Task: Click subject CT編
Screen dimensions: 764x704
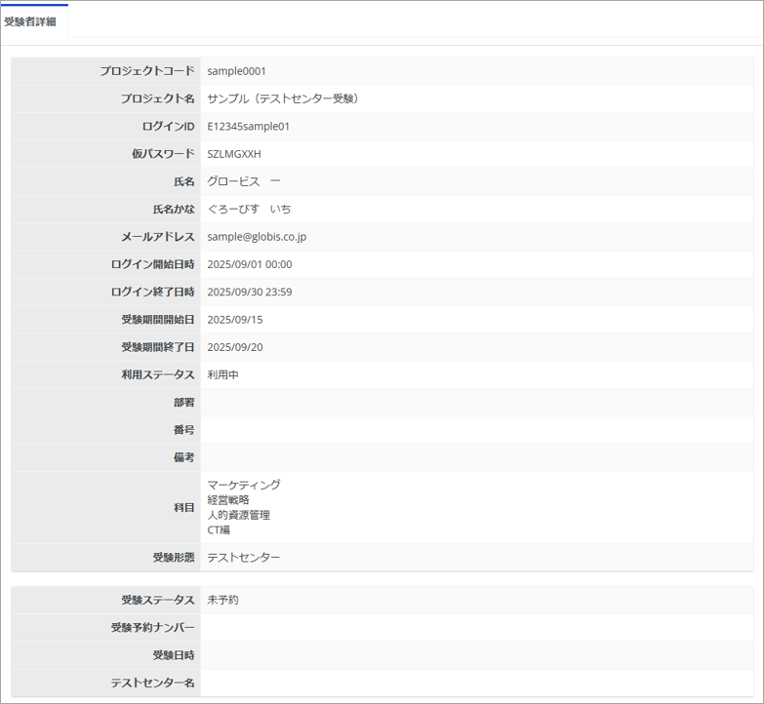Action: 219,530
